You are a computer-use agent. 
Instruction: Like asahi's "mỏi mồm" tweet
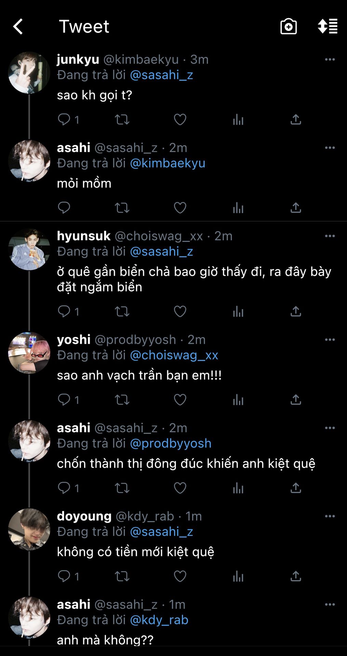(180, 208)
